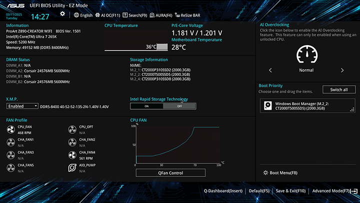Select the Windows Boot Manager boot entry
Viewport: 360px width, 203px height.
tap(307, 106)
